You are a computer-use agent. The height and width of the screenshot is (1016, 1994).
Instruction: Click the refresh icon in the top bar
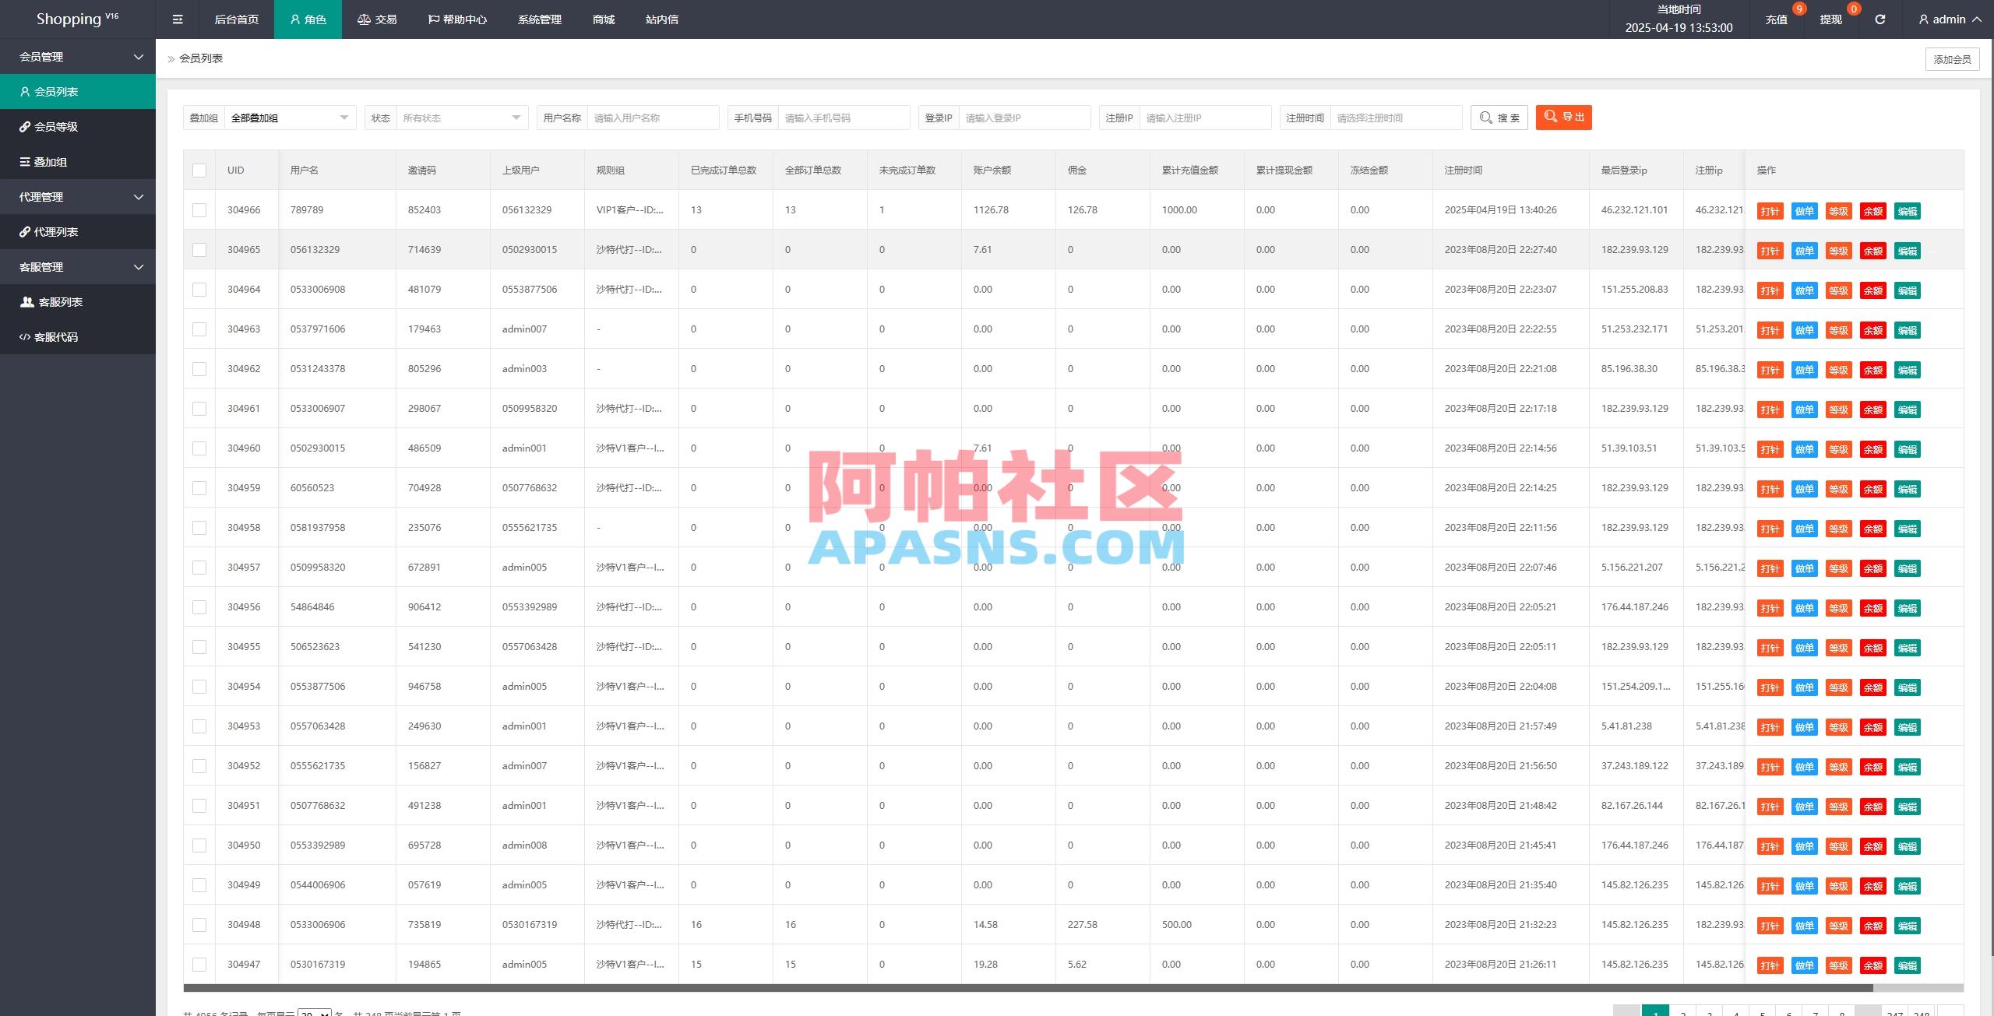pos(1880,19)
